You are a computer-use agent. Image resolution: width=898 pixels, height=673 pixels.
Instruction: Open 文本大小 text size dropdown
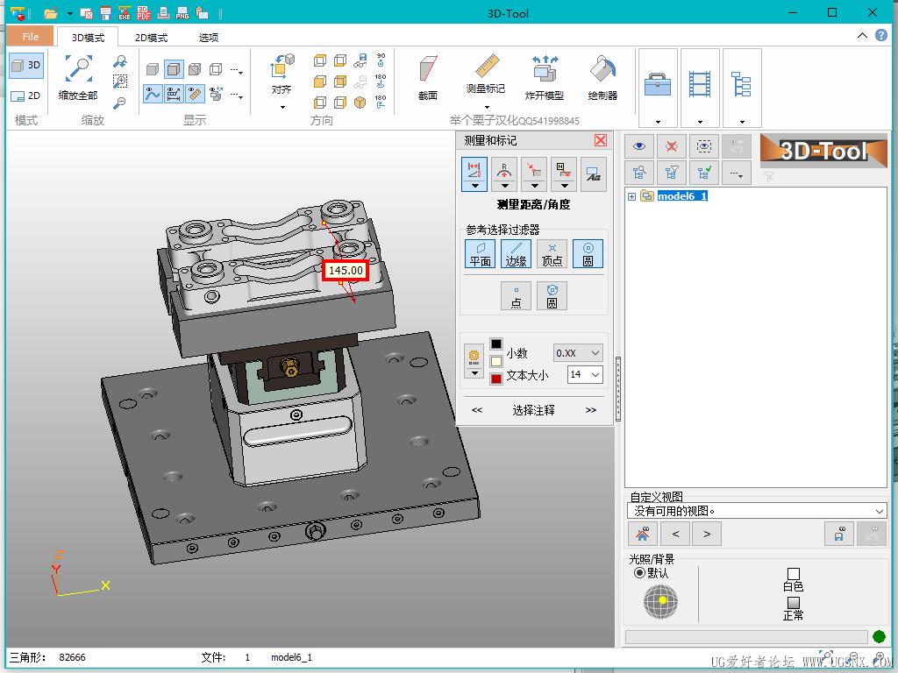click(585, 374)
